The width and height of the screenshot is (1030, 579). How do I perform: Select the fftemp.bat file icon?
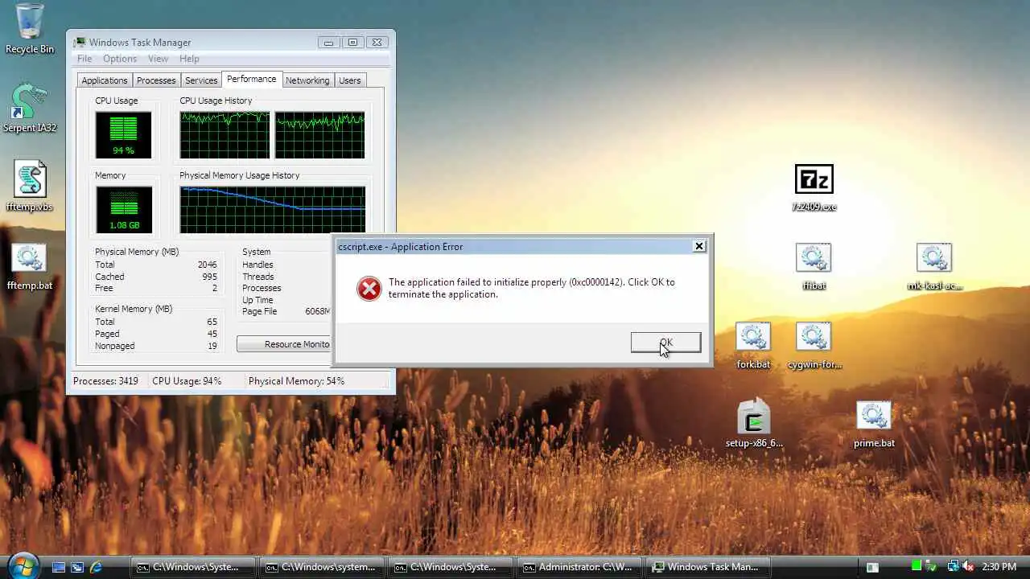[x=30, y=265]
